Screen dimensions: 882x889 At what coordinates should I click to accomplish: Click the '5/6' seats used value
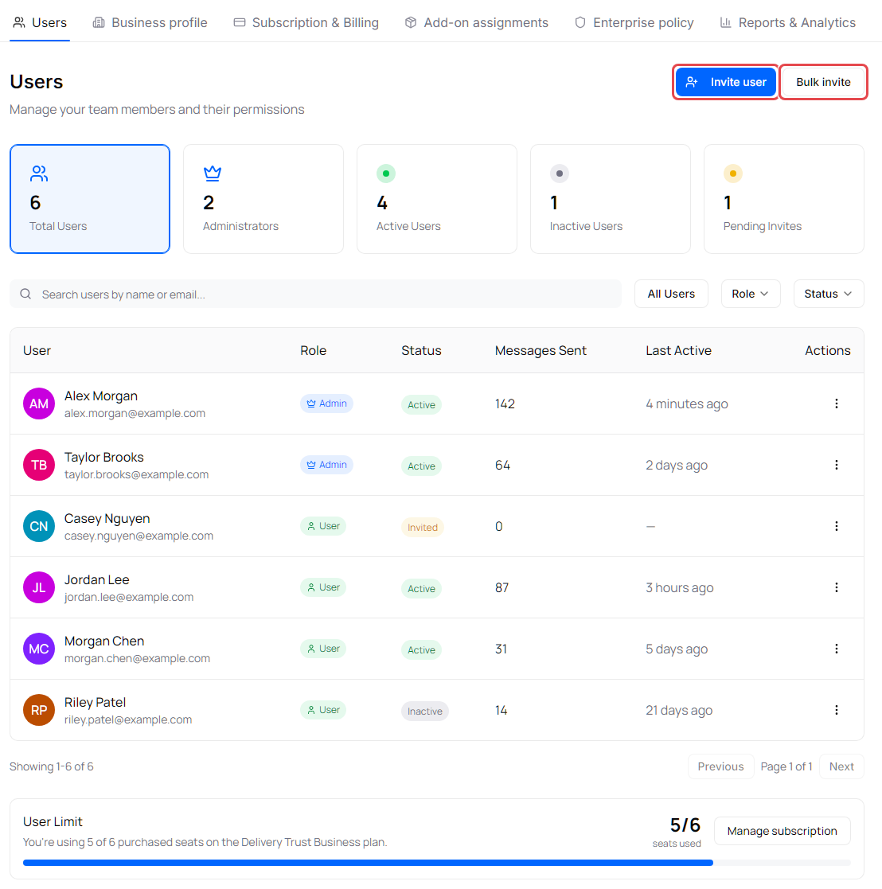click(x=685, y=825)
